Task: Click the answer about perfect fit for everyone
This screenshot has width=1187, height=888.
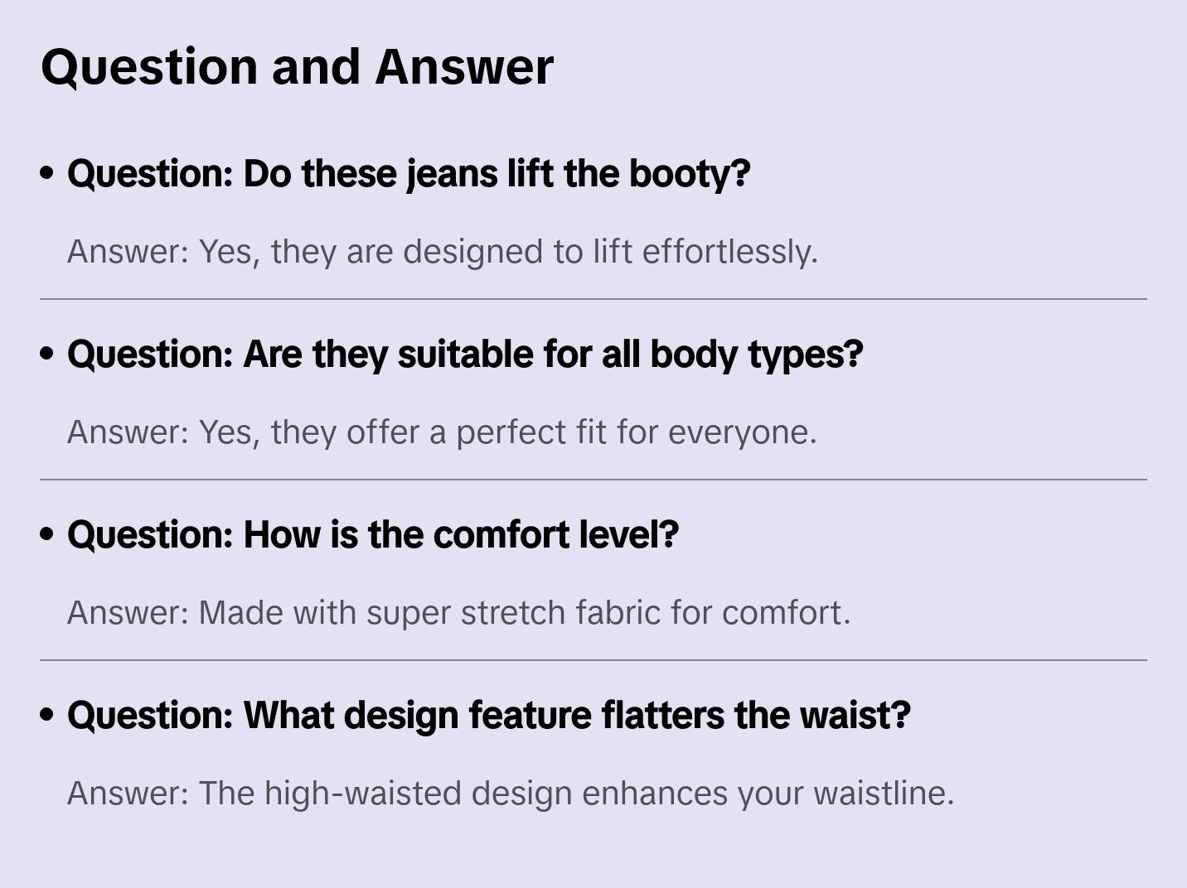Action: tap(442, 432)
